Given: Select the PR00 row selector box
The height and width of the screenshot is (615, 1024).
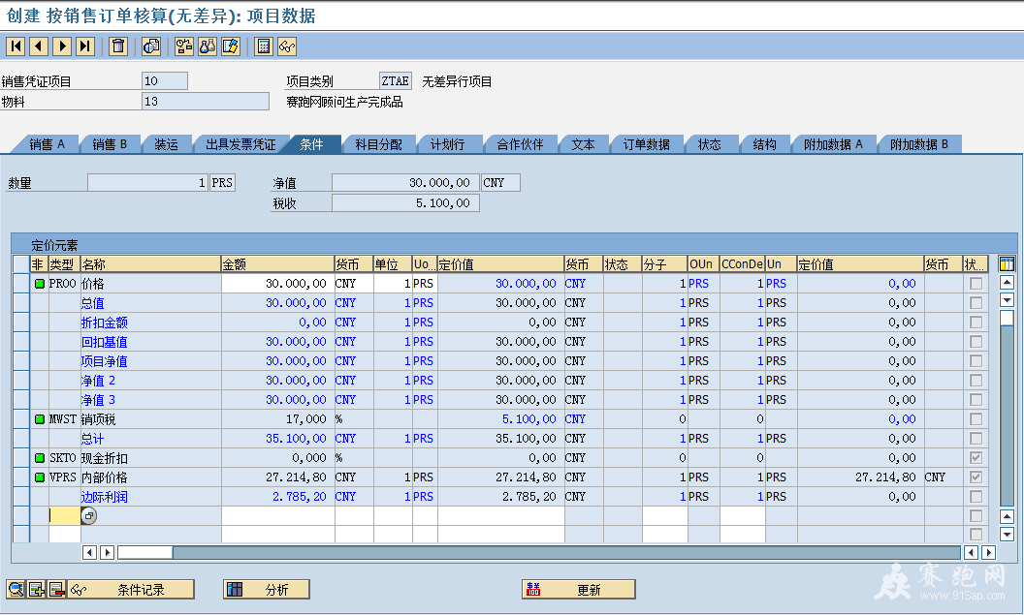Looking at the screenshot, I should tap(21, 284).
